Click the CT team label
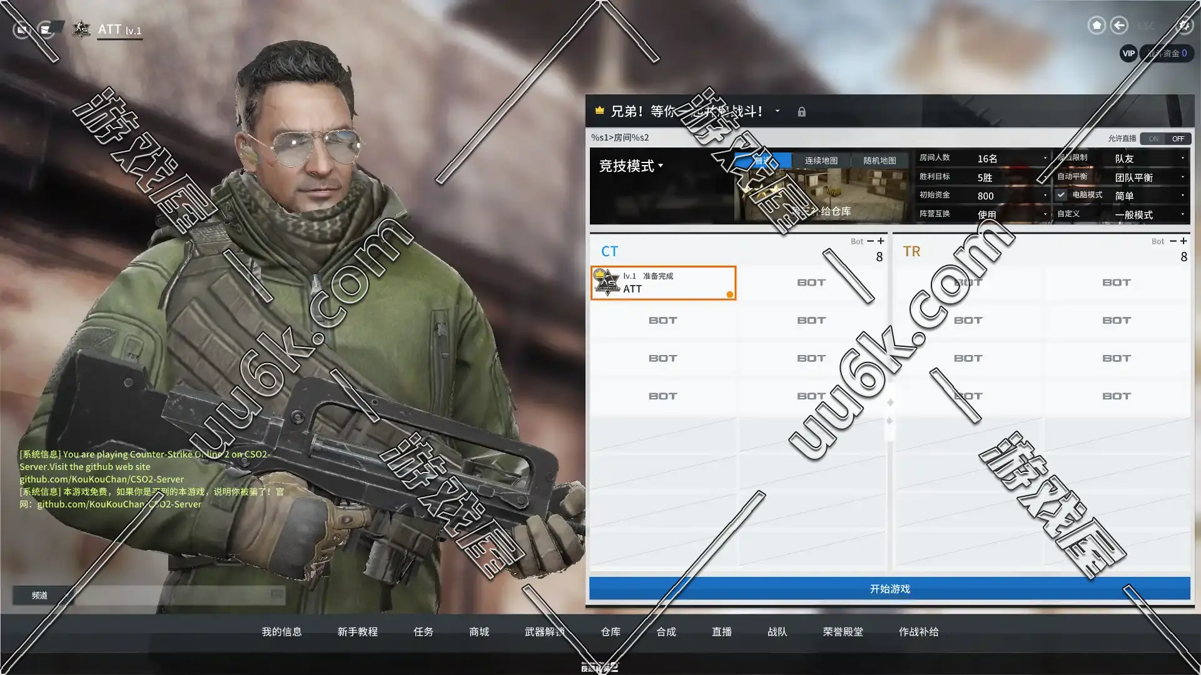 click(x=609, y=251)
